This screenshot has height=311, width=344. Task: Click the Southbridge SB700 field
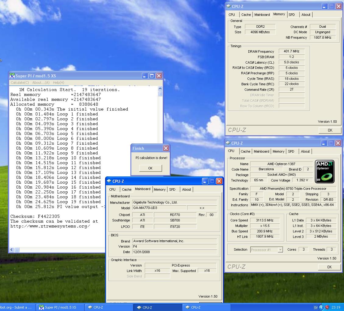tap(175, 220)
